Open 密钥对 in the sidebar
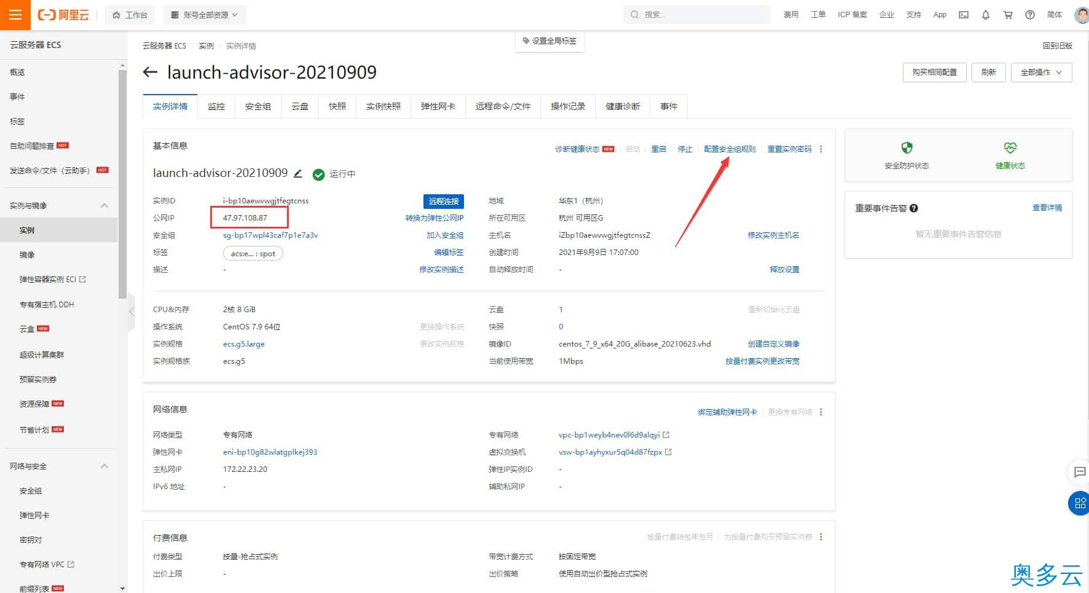This screenshot has width=1089, height=593. pos(31,540)
